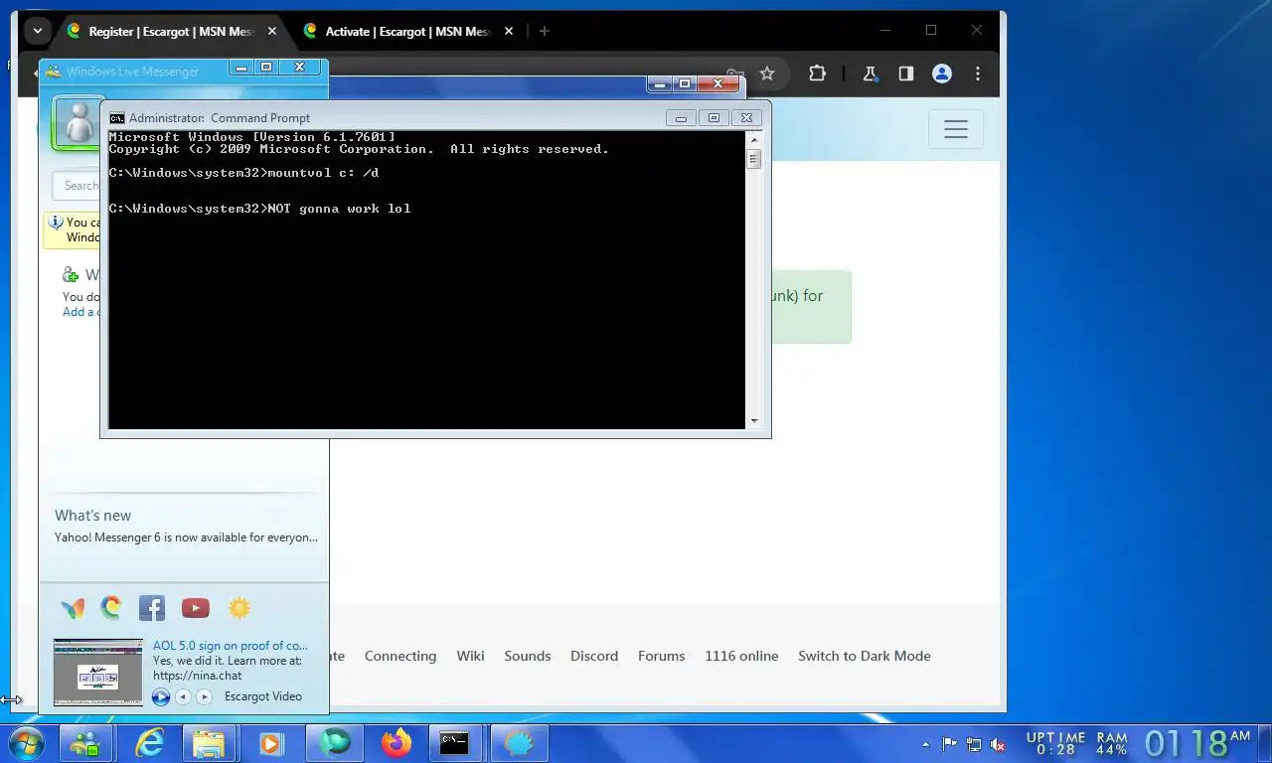The image size is (1272, 763).
Task: Click the network tray icon
Action: point(974,744)
